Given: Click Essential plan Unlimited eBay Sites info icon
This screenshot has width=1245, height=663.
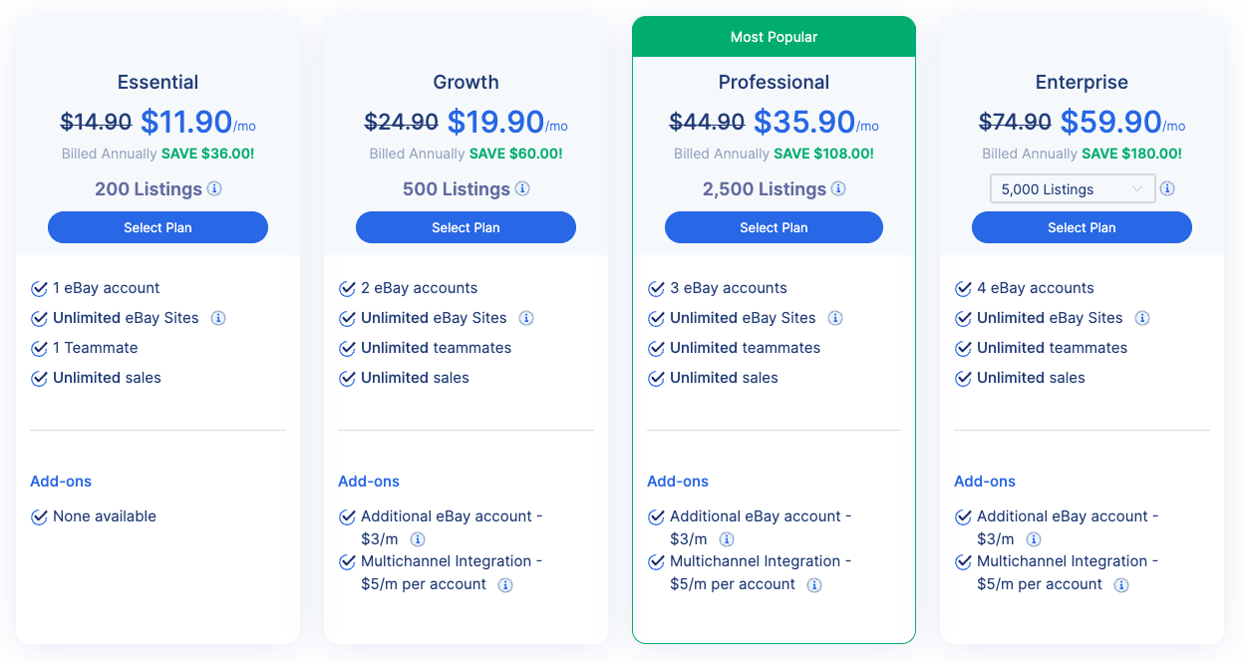Looking at the screenshot, I should [x=218, y=318].
